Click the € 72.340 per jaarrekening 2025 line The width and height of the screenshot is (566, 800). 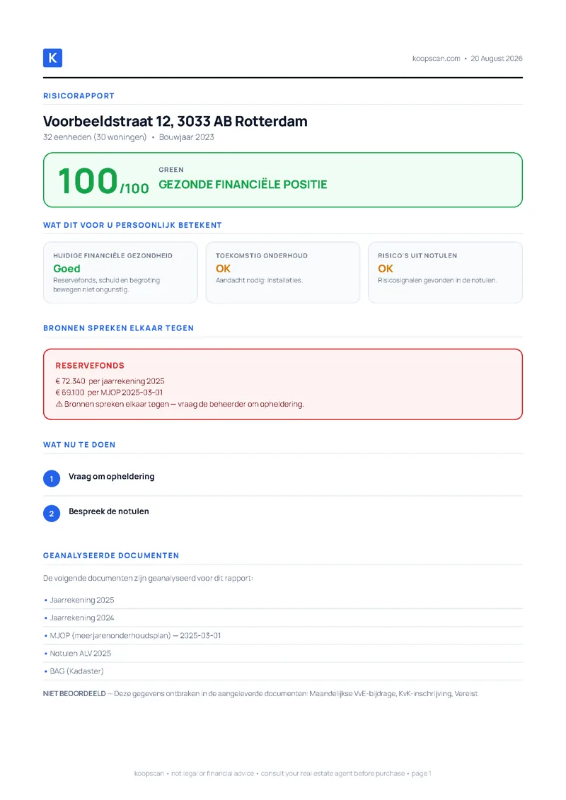[x=110, y=381]
